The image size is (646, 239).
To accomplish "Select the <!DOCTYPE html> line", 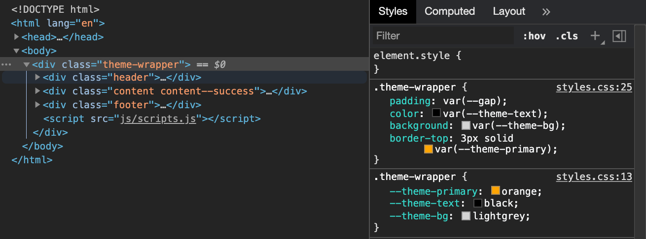I will (x=55, y=9).
